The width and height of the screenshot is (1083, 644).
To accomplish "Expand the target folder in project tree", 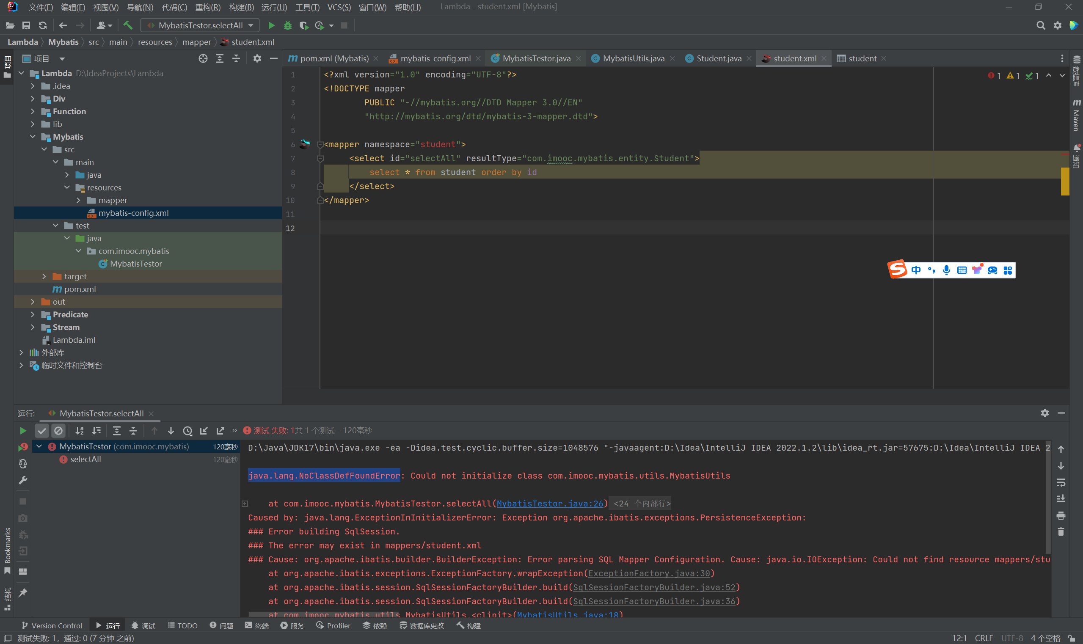I will 44,276.
